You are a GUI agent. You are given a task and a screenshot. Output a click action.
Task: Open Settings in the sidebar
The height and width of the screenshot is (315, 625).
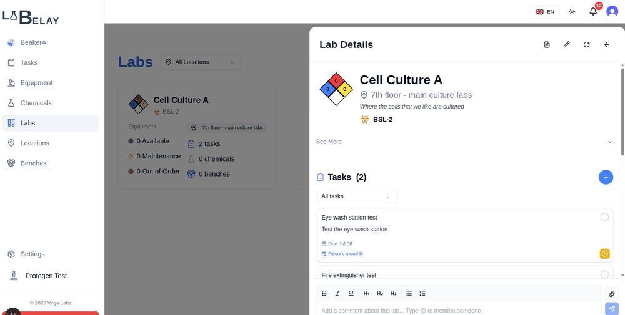[x=50, y=254]
